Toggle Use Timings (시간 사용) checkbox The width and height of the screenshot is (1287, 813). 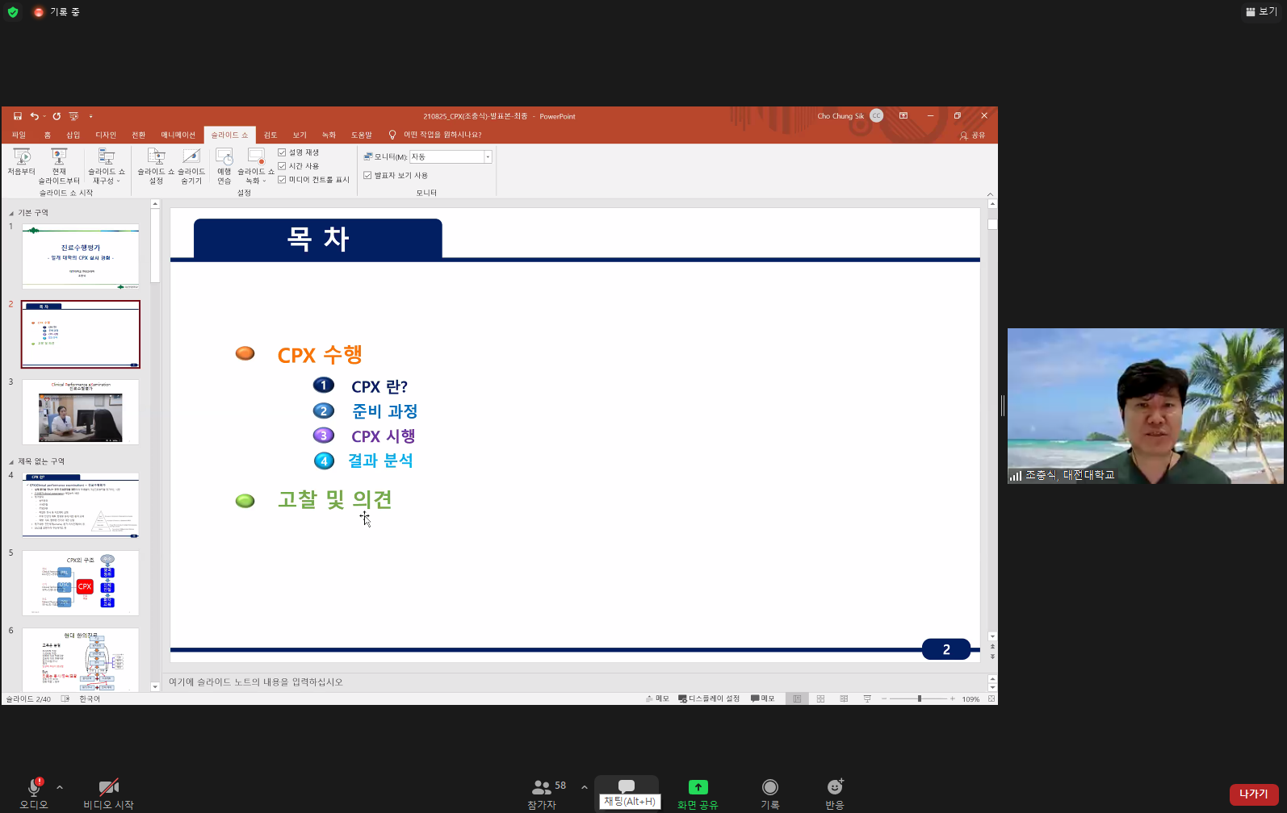coord(282,166)
